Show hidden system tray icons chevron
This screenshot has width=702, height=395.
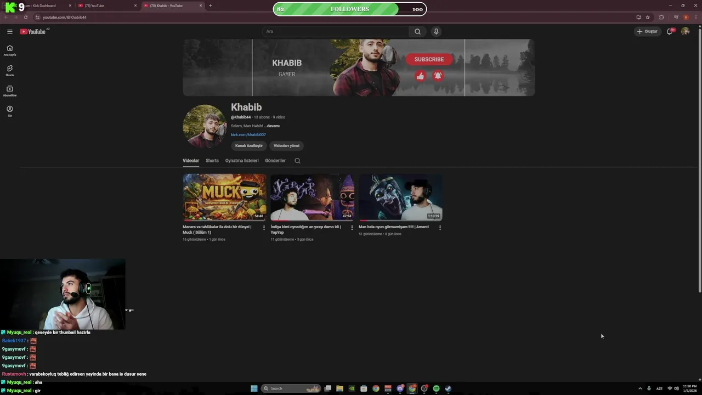[640, 388]
